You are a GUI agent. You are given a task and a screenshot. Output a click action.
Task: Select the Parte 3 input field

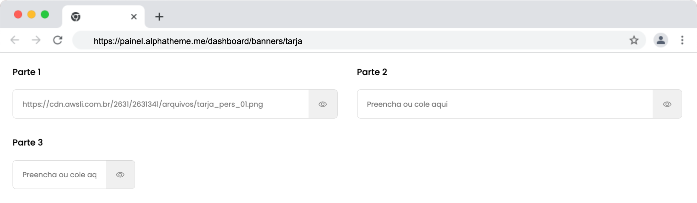pyautogui.click(x=60, y=175)
